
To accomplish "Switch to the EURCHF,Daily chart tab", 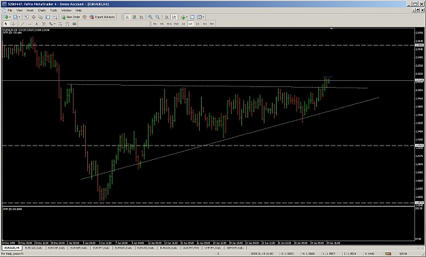I will pyautogui.click(x=57, y=247).
